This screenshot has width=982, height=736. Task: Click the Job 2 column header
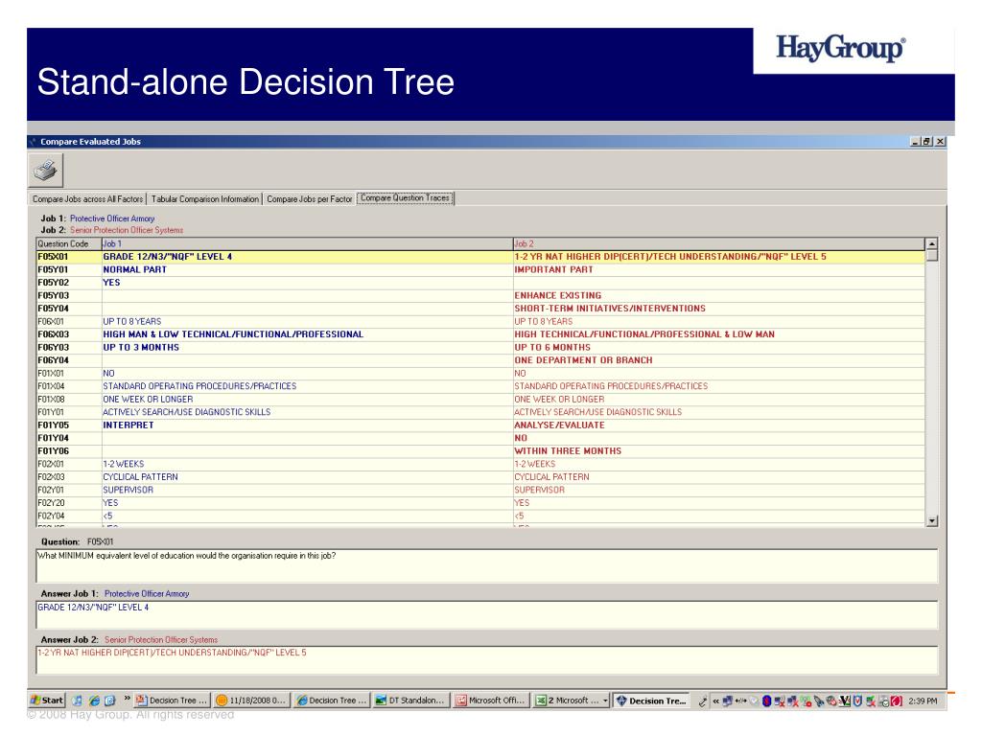click(x=718, y=244)
